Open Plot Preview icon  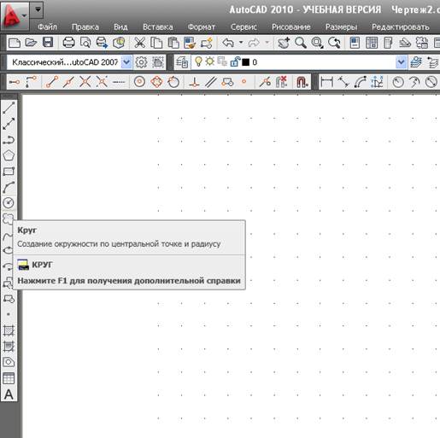pyautogui.click(x=85, y=43)
